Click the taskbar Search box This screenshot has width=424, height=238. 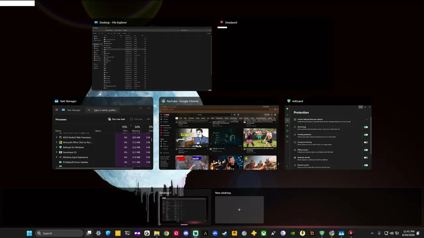59,233
